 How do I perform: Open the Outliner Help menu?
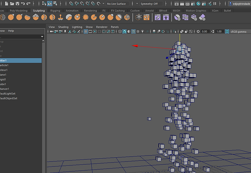pyautogui.click(x=11, y=31)
